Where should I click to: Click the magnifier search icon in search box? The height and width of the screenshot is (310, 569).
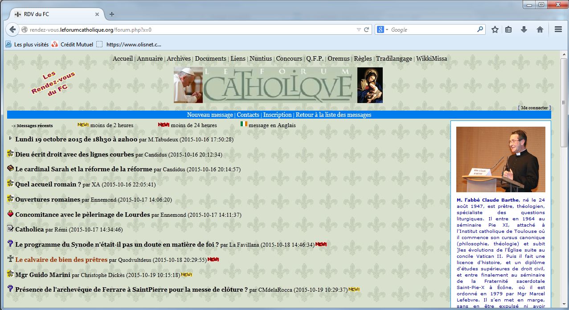[480, 30]
